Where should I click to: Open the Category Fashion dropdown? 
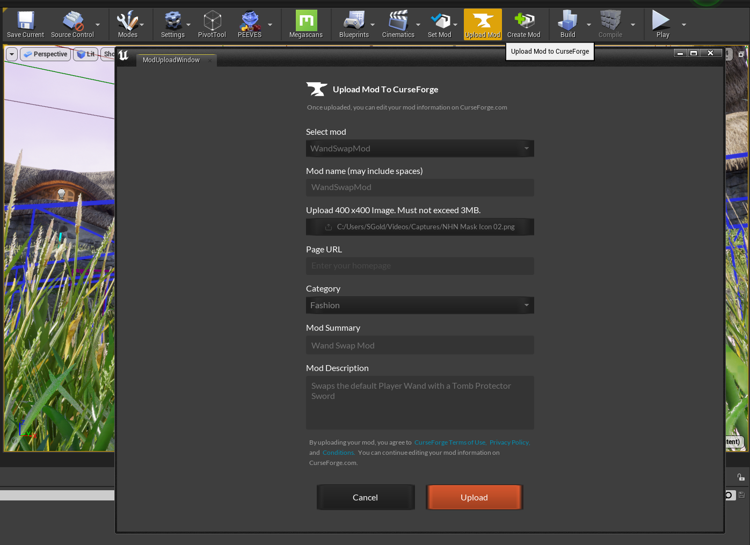click(420, 305)
